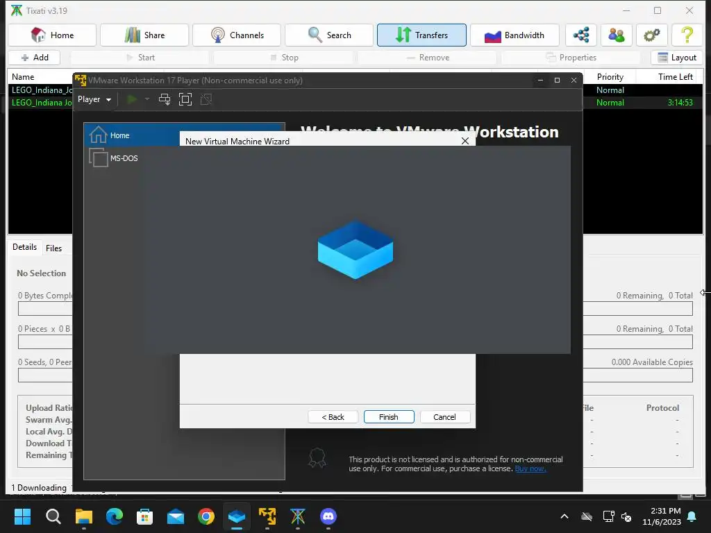Viewport: 711px width, 533px height.
Task: Open the Tixati Search section
Action: (x=328, y=35)
